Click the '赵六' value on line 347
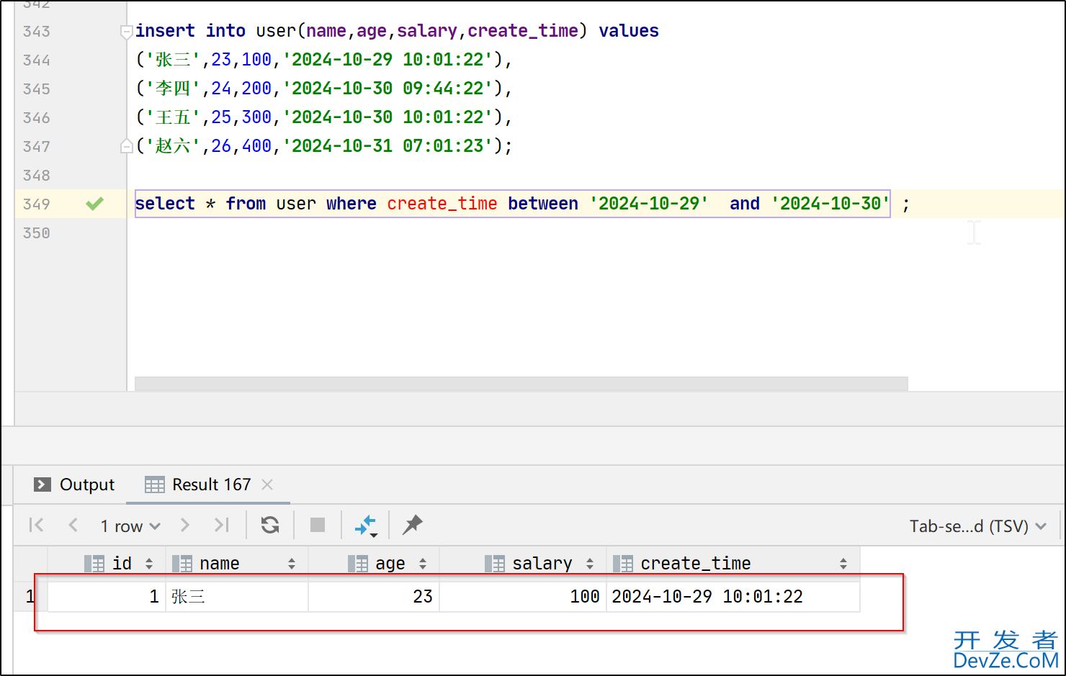The width and height of the screenshot is (1066, 676). (x=173, y=146)
